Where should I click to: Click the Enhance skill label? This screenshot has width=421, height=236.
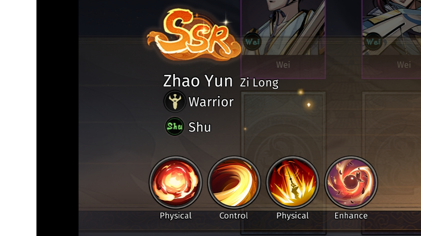pos(351,216)
